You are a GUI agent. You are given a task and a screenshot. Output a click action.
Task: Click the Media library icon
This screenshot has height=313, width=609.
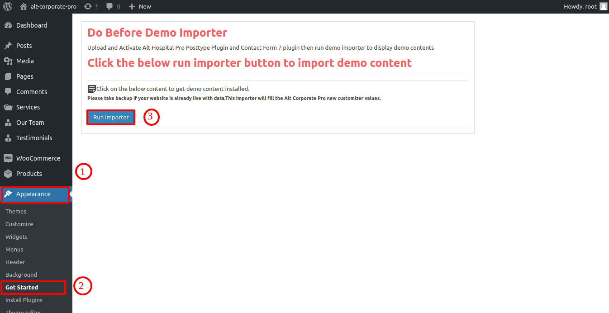coord(8,61)
